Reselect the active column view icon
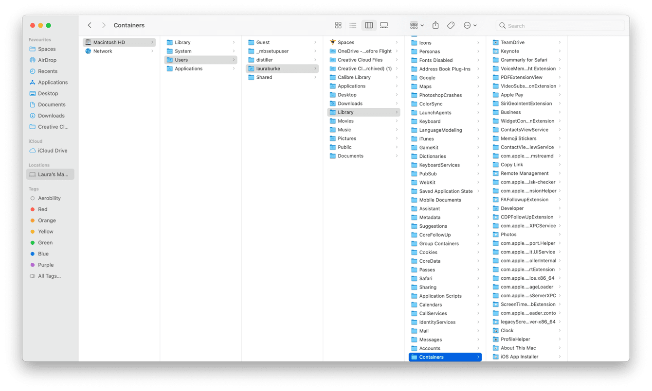The image size is (652, 391). [368, 25]
